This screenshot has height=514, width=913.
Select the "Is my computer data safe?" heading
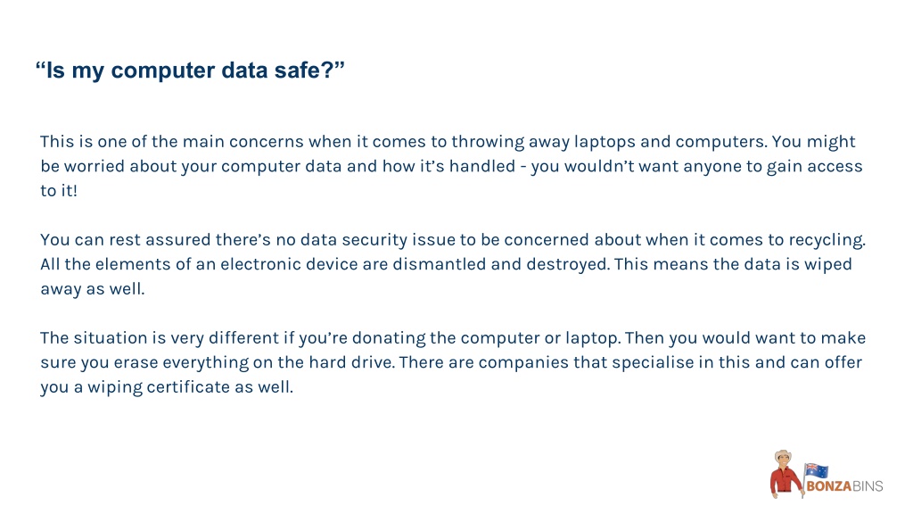[190, 70]
